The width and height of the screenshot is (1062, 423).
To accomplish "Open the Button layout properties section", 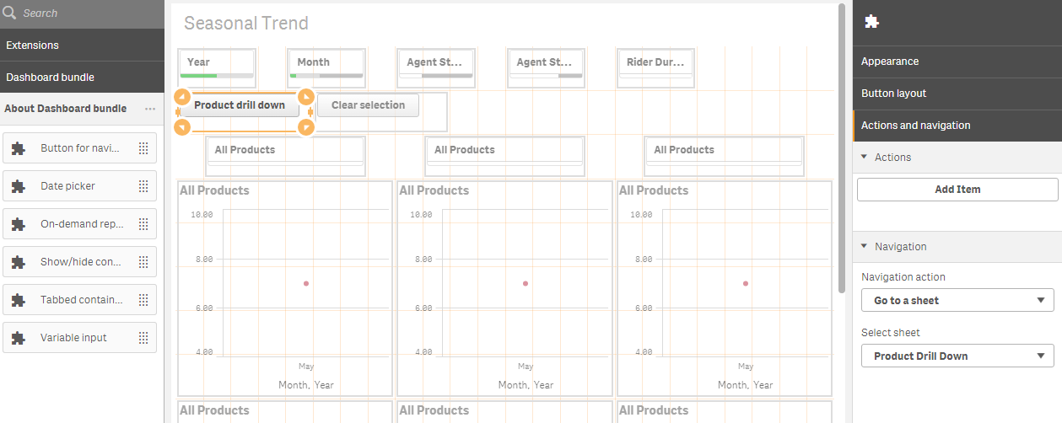I will pos(957,94).
